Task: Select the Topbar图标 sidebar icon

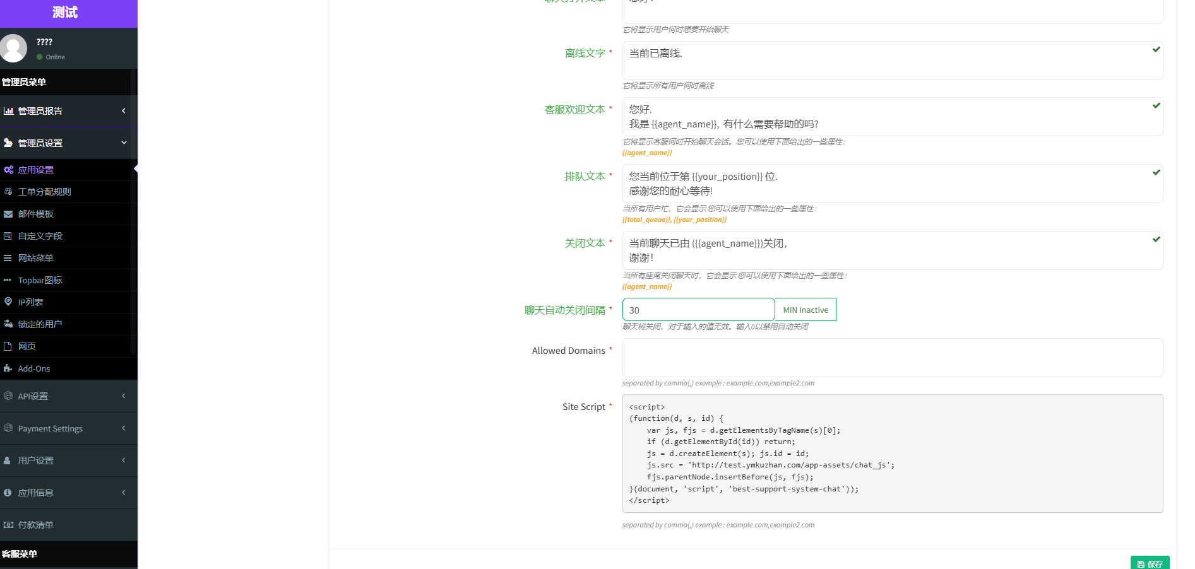Action: tap(8, 280)
